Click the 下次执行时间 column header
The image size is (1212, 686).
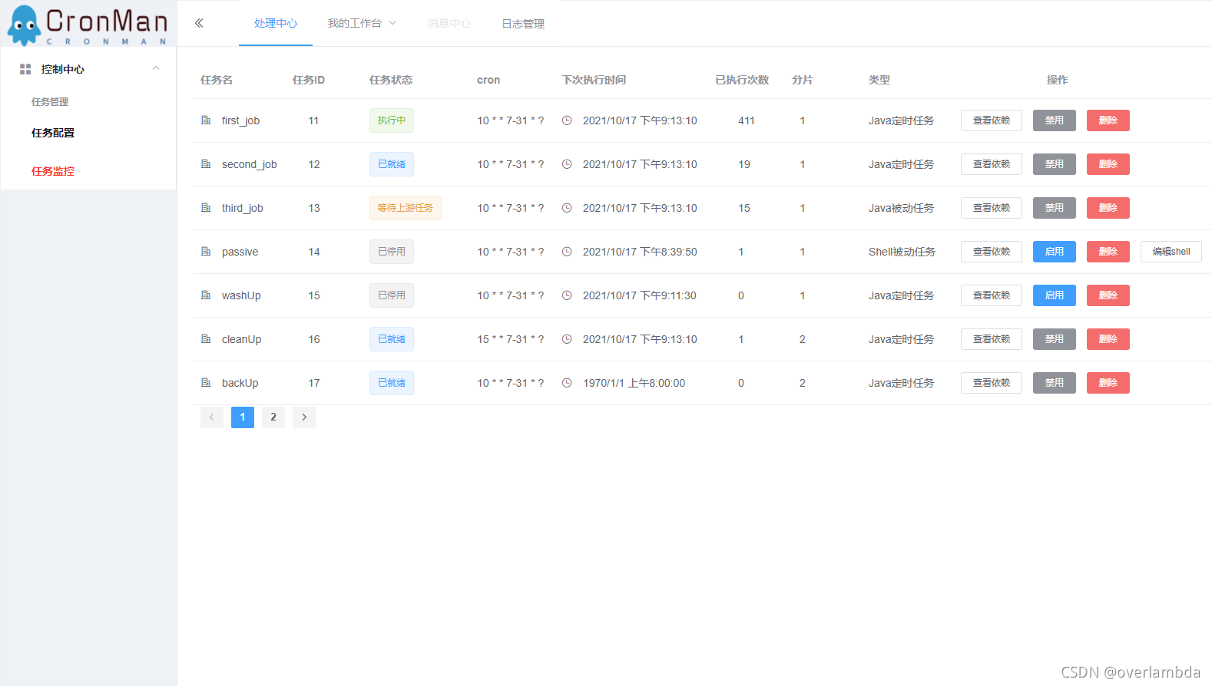pos(594,80)
